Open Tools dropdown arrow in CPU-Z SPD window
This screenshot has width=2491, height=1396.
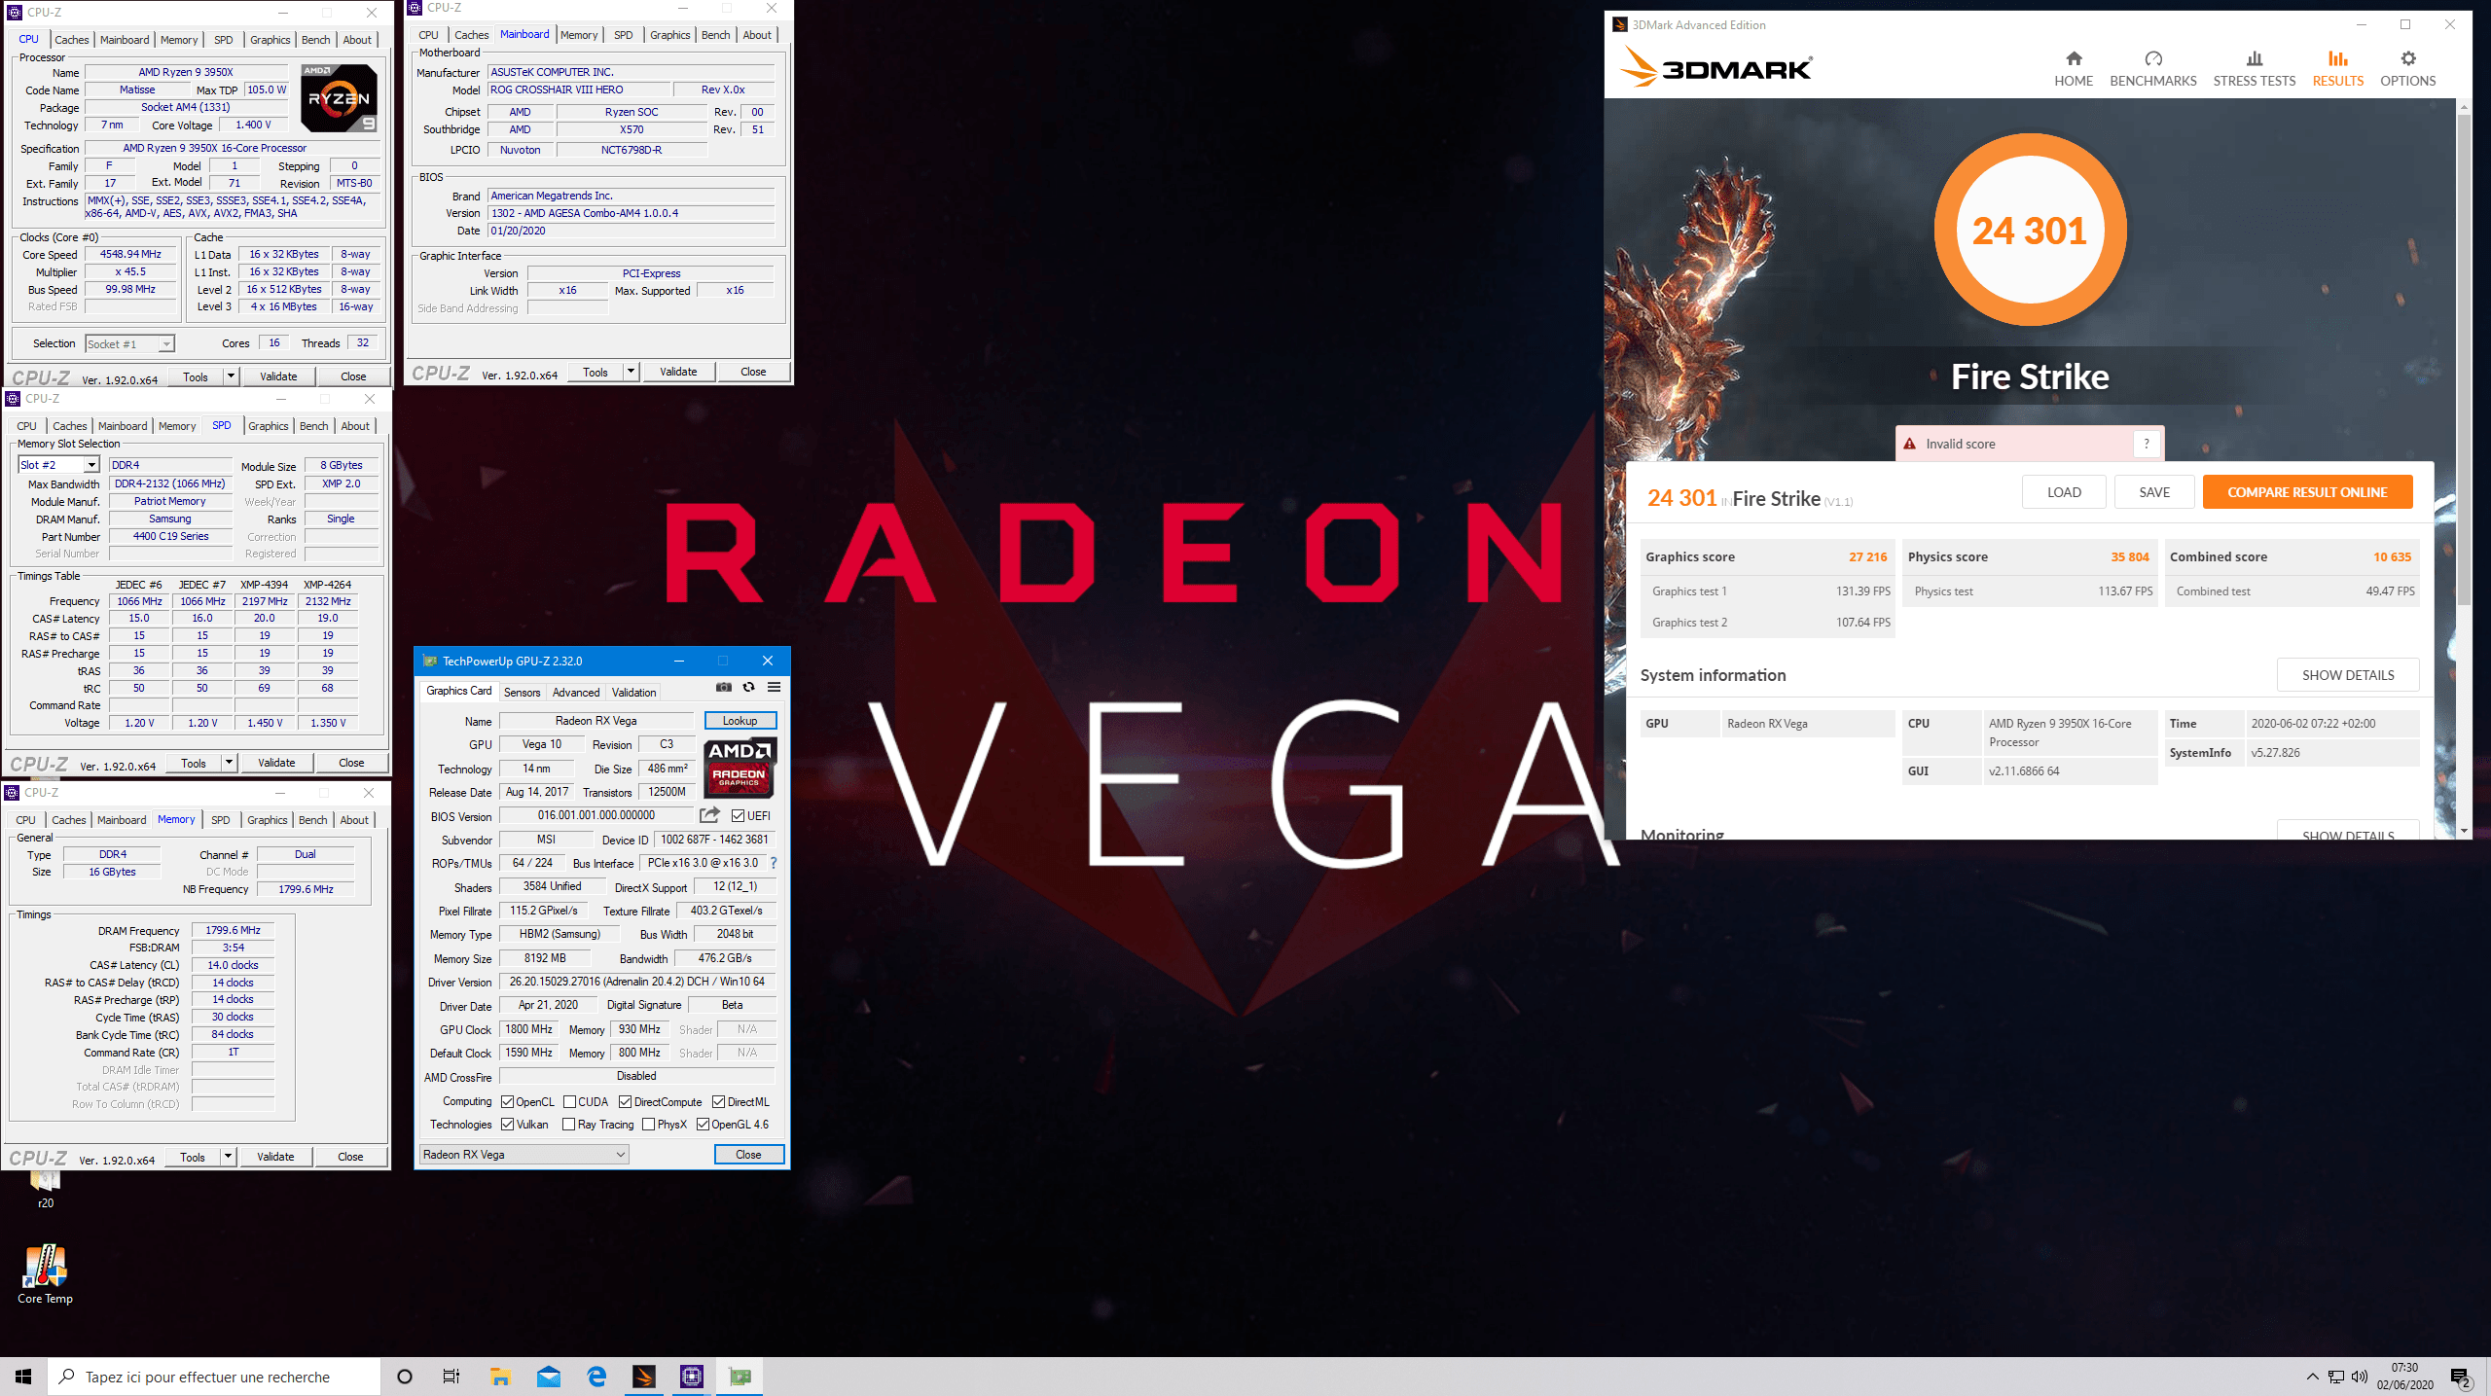[229, 763]
